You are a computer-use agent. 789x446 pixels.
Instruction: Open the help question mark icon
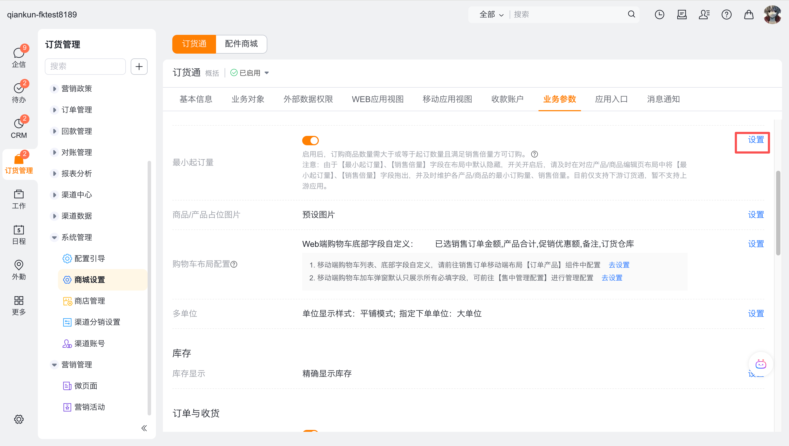click(x=726, y=14)
